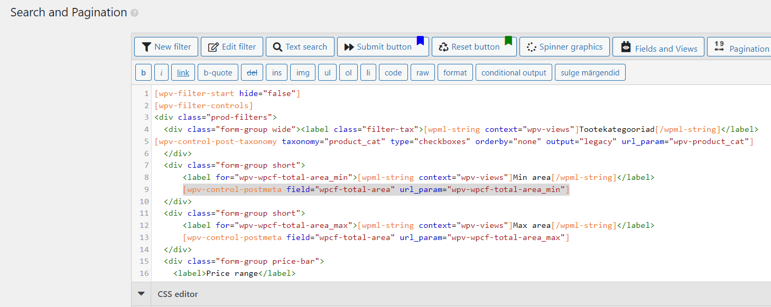Insert an ol list tag
The image size is (771, 307).
point(348,73)
